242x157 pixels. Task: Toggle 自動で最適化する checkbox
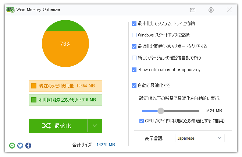[x=134, y=86]
